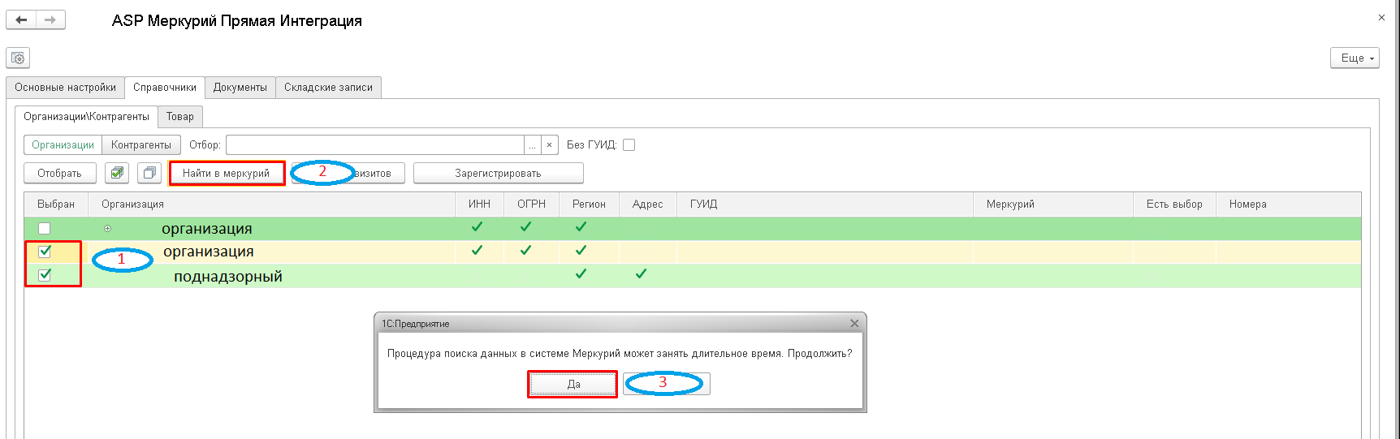Switch to the Товар subtab
The image size is (1400, 439).
click(180, 116)
